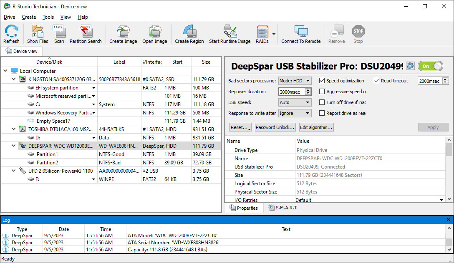
Task: Open the View menu
Action: pos(66,17)
